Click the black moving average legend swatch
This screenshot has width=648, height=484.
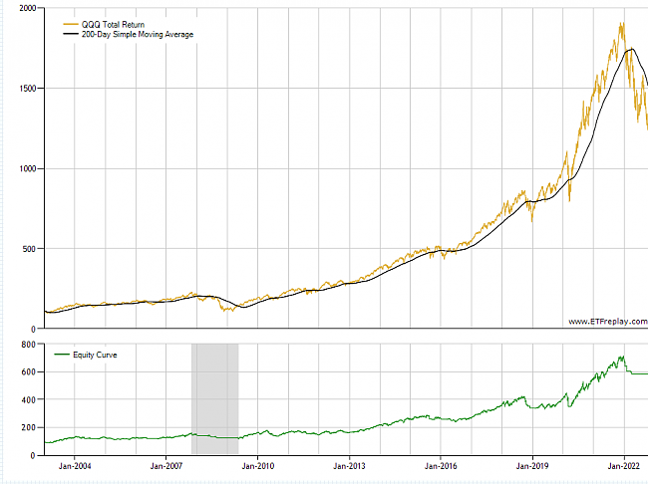[x=71, y=34]
